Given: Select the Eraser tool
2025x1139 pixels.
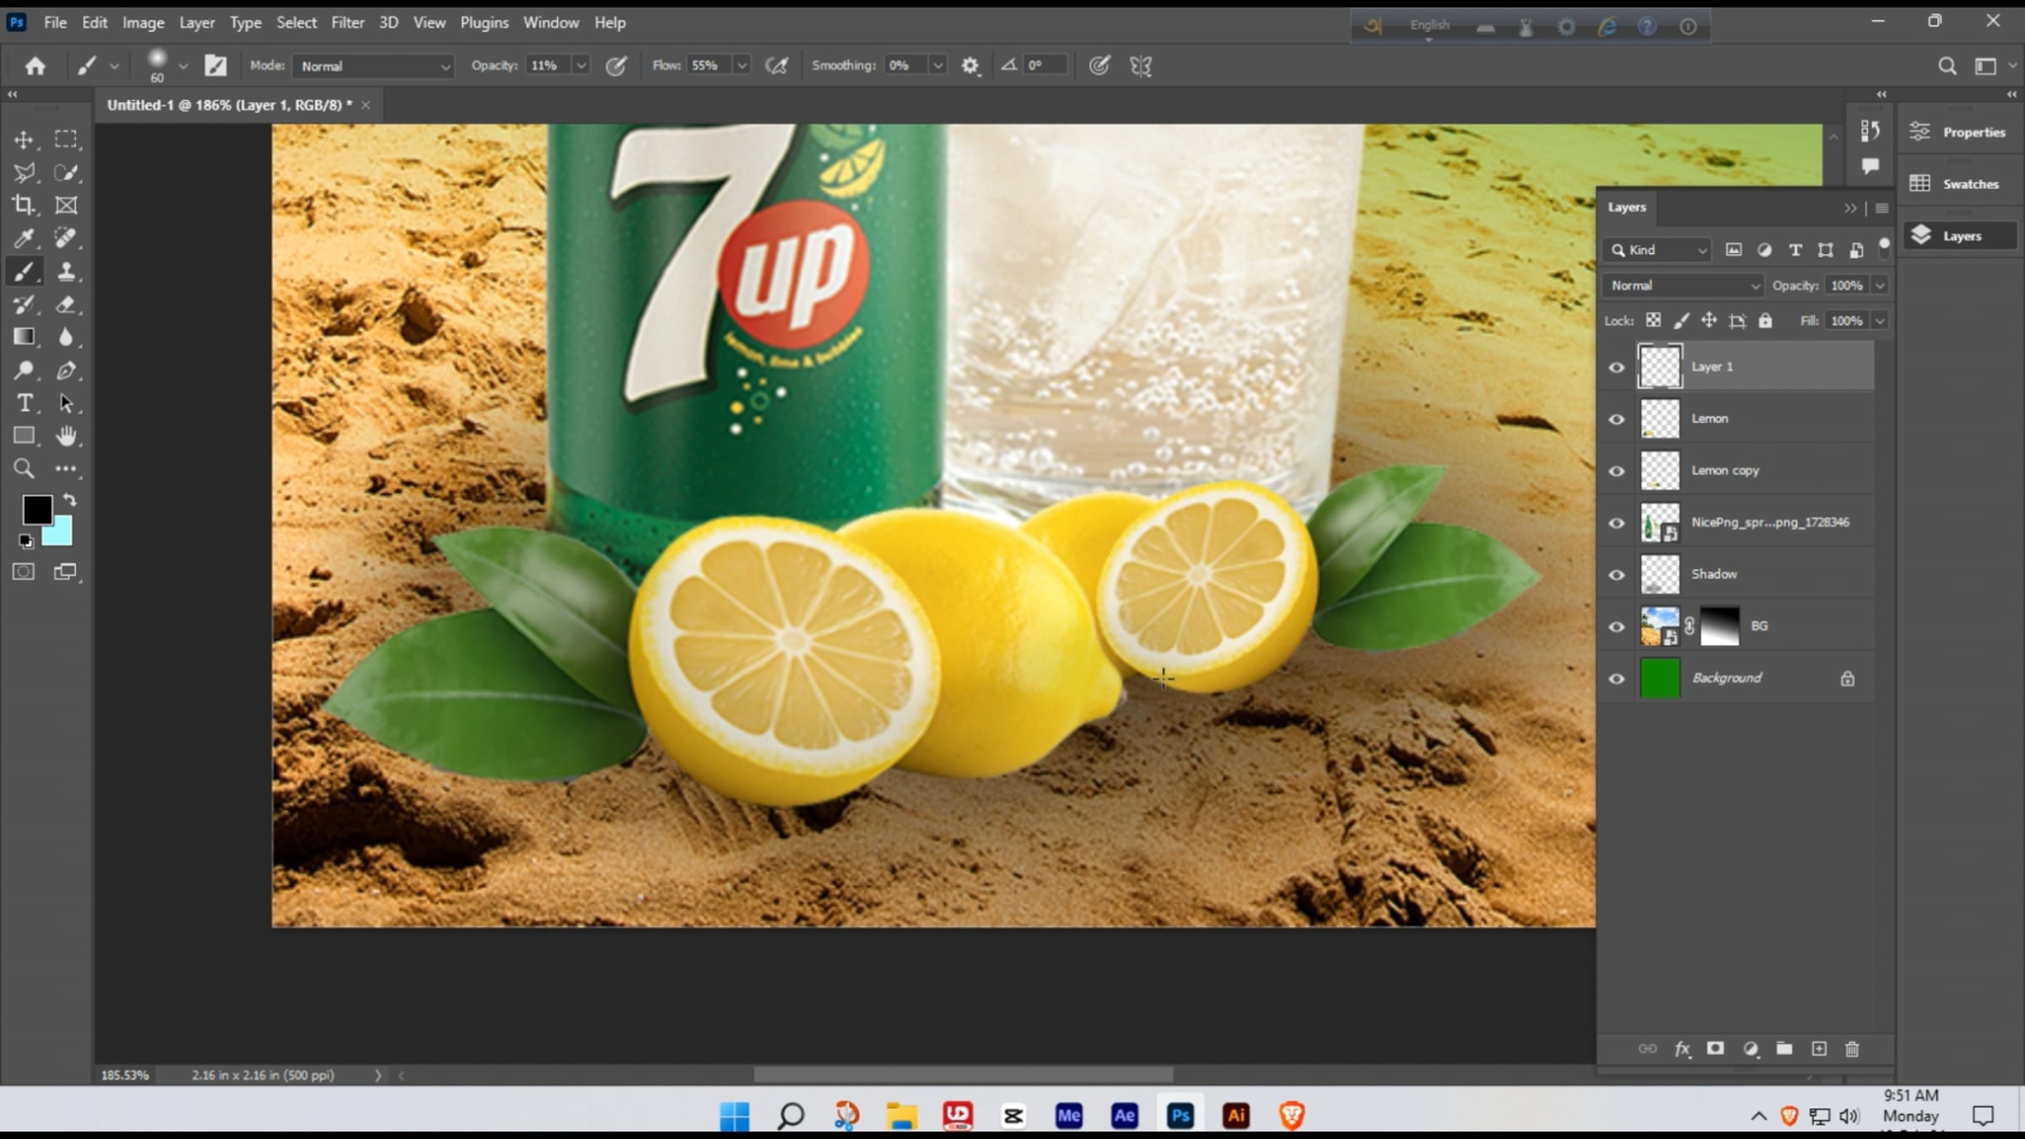Looking at the screenshot, I should coord(66,305).
